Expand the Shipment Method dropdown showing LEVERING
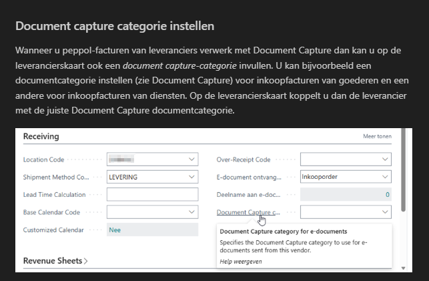The width and height of the screenshot is (429, 281). pyautogui.click(x=192, y=177)
